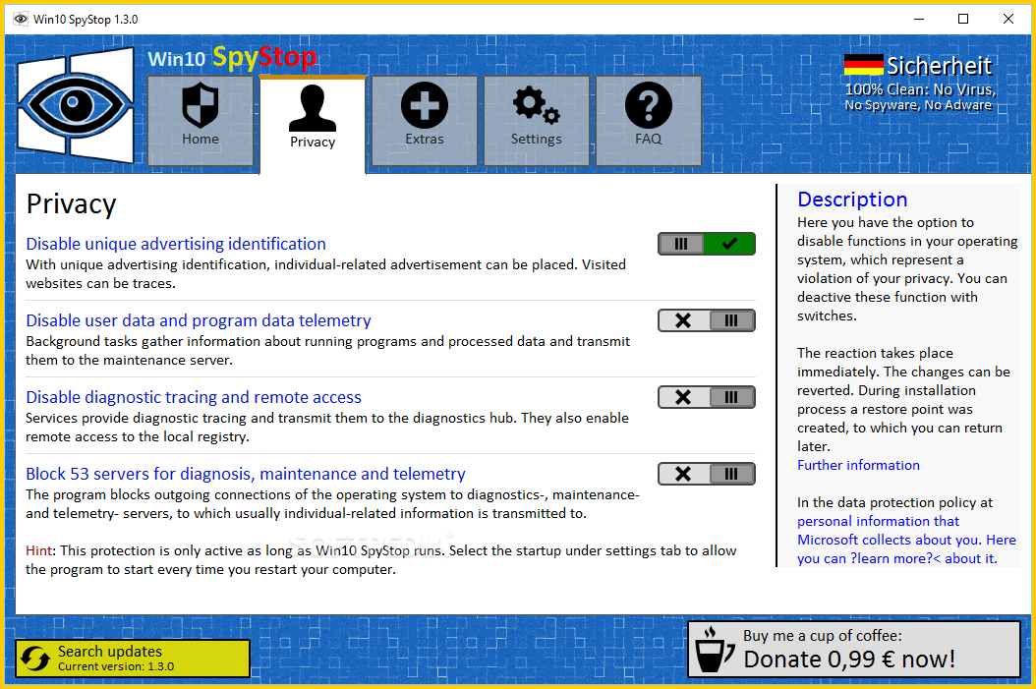Toggle diagnostic tracing and remote access switch
This screenshot has width=1036, height=689.
[707, 397]
